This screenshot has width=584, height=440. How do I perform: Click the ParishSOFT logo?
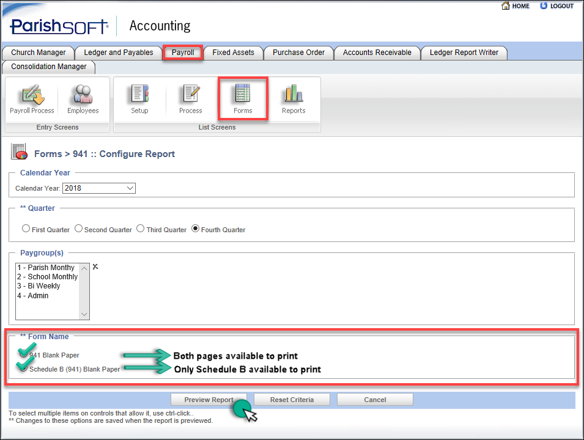tap(59, 26)
